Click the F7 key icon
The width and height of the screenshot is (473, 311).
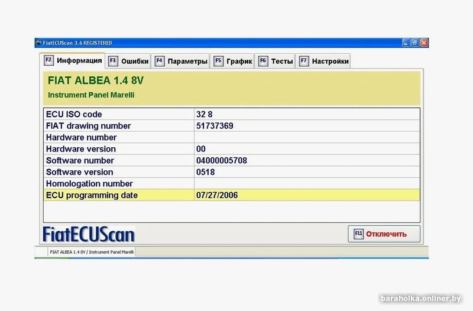[304, 61]
